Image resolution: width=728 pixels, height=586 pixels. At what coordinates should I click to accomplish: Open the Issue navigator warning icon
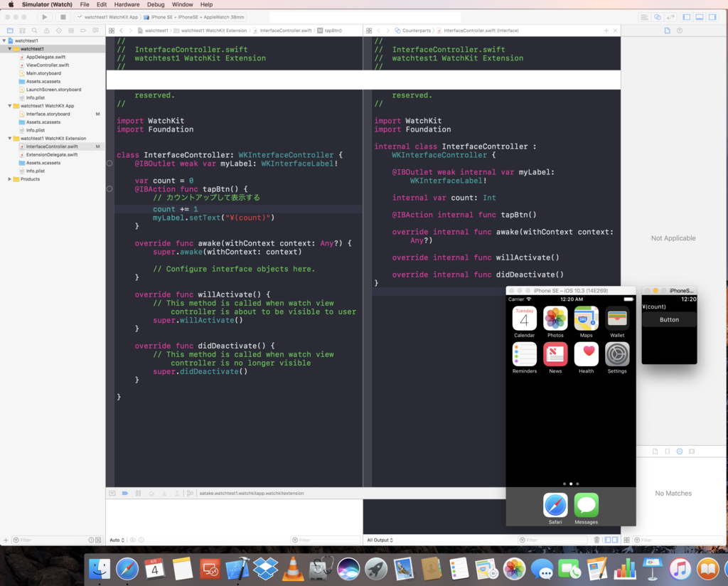click(47, 31)
